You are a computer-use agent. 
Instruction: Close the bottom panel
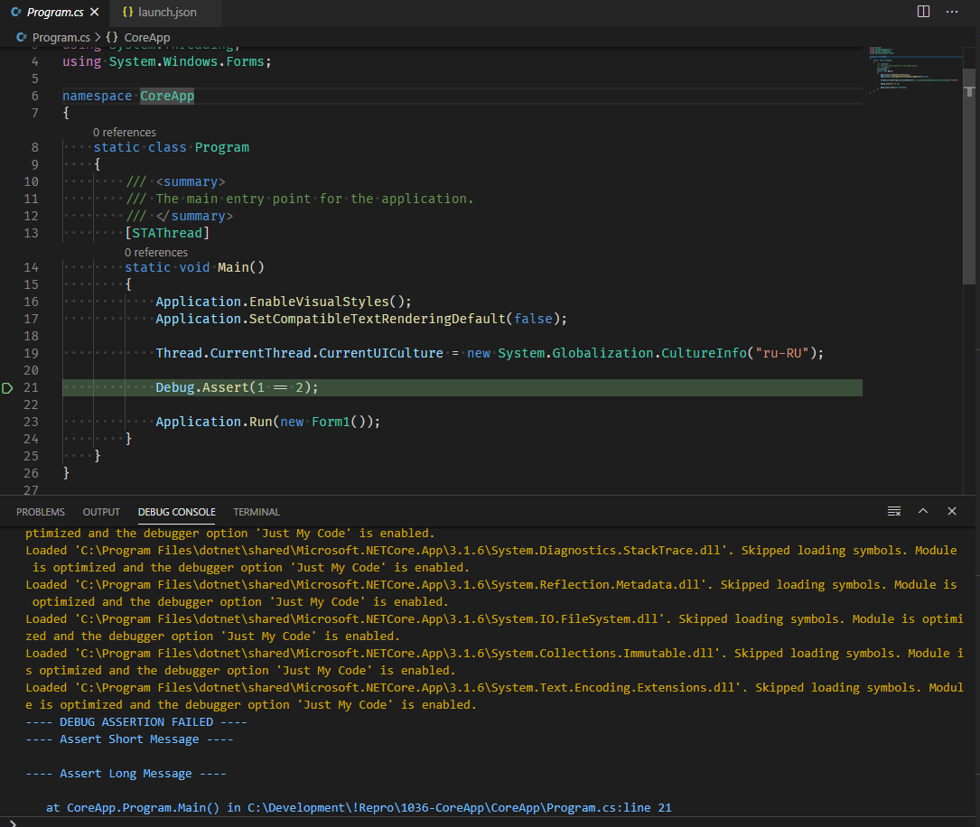(x=952, y=511)
